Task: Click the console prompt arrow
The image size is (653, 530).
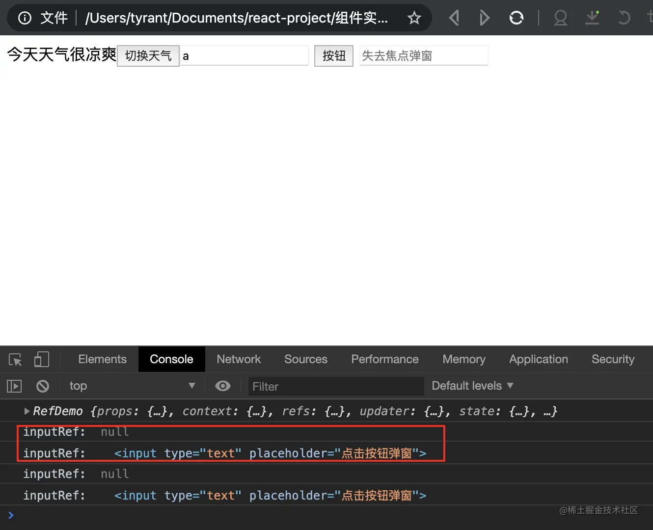Action: pyautogui.click(x=11, y=515)
